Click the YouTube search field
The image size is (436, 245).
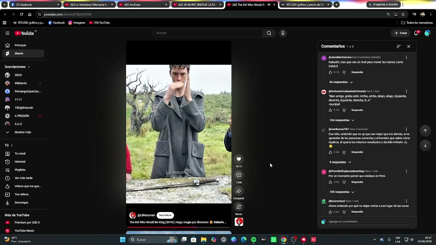[x=208, y=33]
